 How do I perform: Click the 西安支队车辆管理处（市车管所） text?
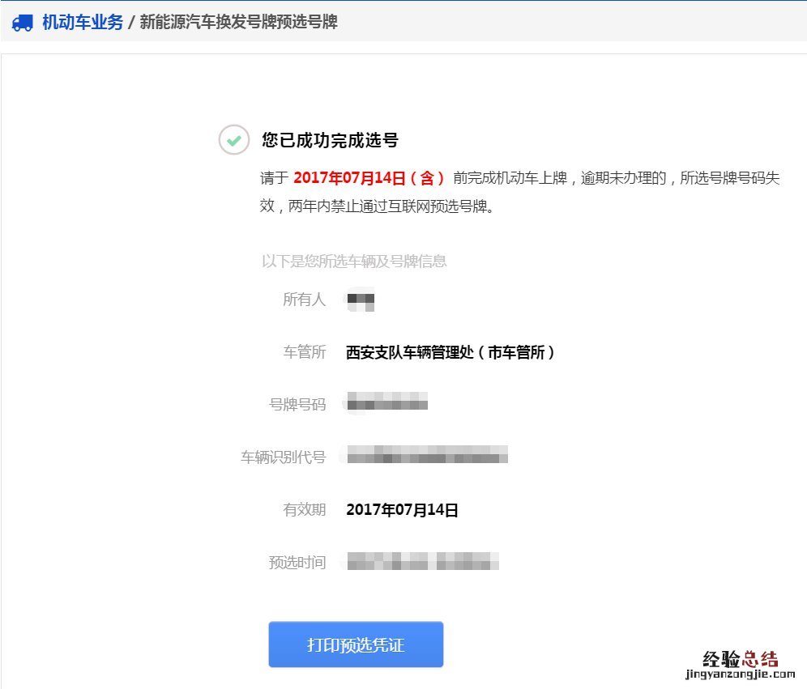tap(452, 352)
